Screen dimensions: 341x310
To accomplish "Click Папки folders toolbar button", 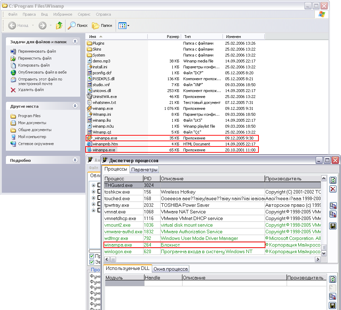I will 102,25.
